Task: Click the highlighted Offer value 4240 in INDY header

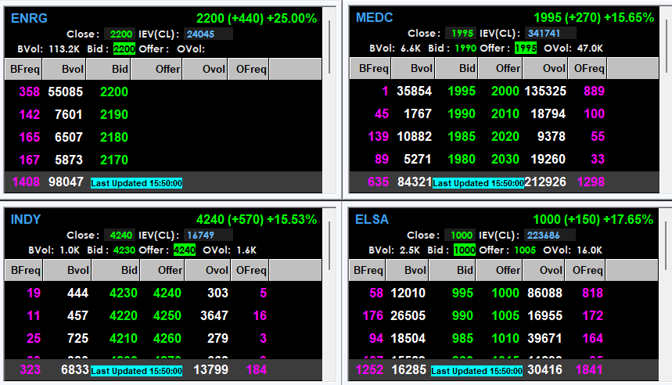Action: 185,250
